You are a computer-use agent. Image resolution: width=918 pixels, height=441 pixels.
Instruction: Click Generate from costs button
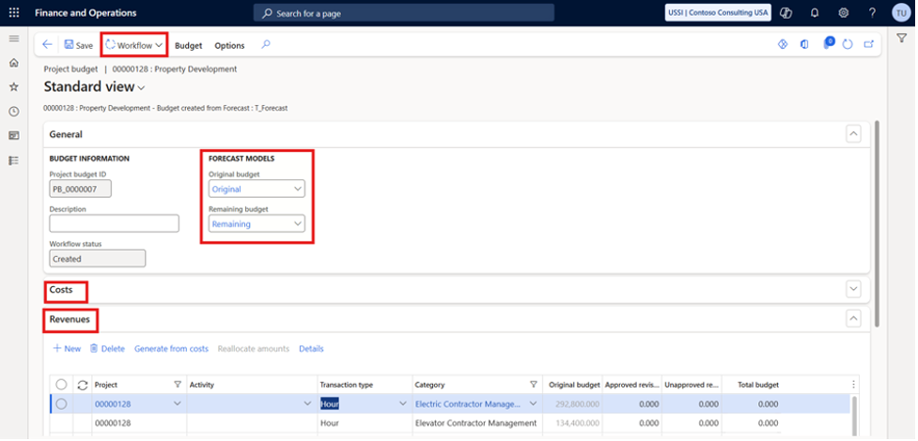(x=171, y=349)
